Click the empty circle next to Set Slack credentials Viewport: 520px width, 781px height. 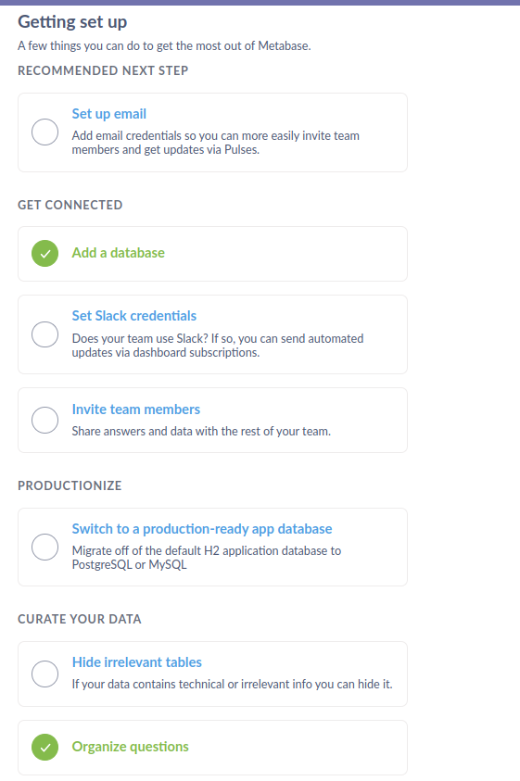44,334
